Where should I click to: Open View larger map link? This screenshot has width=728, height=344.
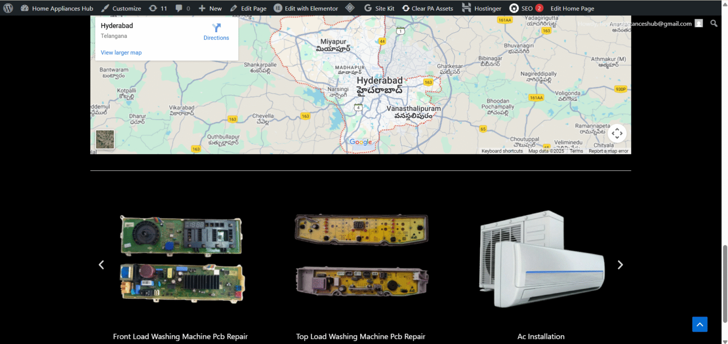pyautogui.click(x=121, y=53)
